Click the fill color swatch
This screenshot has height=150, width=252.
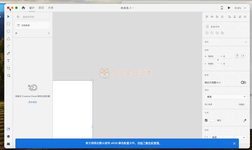(212, 120)
